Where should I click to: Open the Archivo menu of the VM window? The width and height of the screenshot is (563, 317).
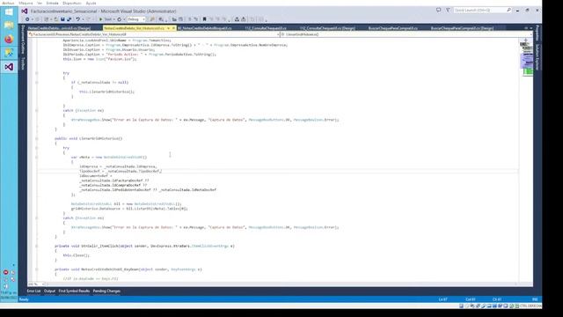[x=8, y=3]
